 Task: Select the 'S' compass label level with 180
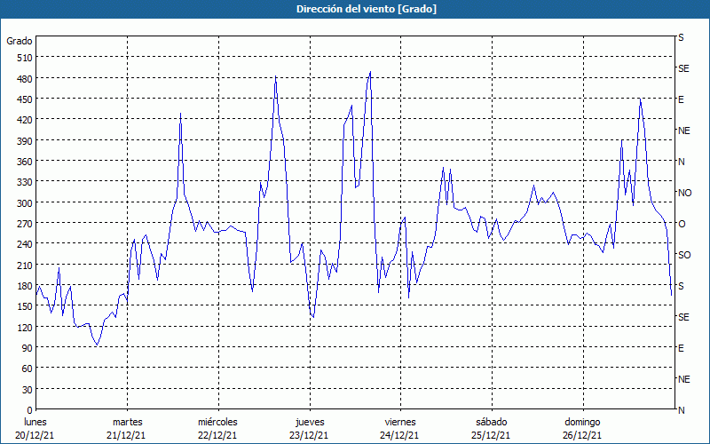click(681, 286)
